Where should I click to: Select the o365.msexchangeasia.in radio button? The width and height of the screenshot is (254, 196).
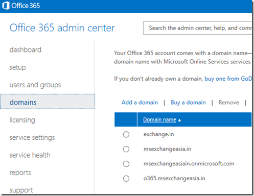(x=126, y=179)
